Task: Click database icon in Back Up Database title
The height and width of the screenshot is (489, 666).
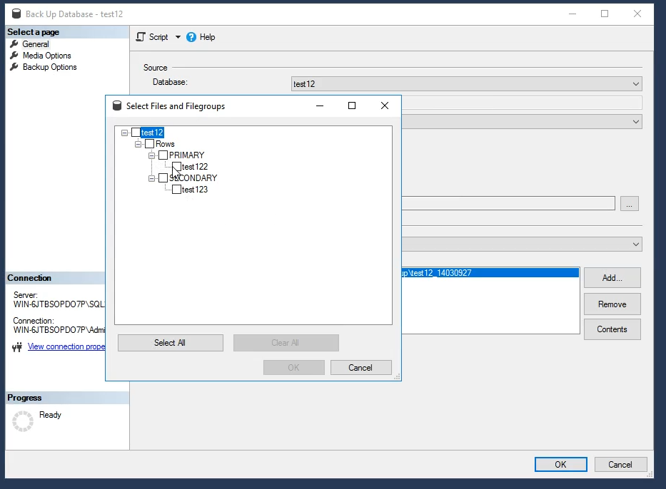Action: (x=16, y=14)
